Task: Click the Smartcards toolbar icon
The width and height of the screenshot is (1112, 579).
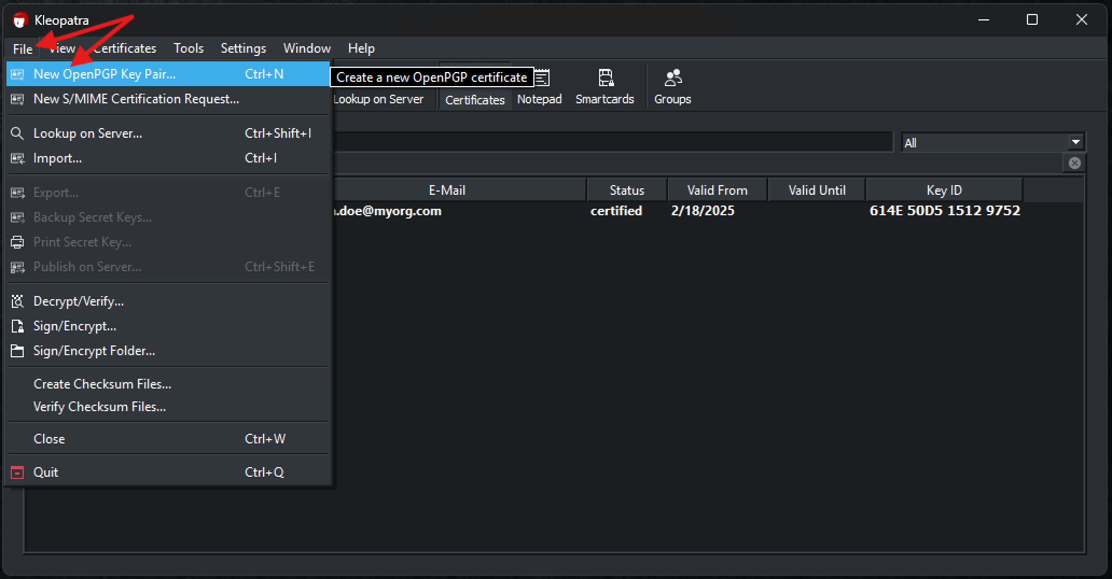Action: 606,78
